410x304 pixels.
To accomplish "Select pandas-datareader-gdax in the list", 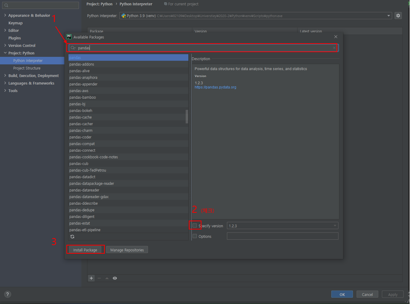I will [128, 197].
